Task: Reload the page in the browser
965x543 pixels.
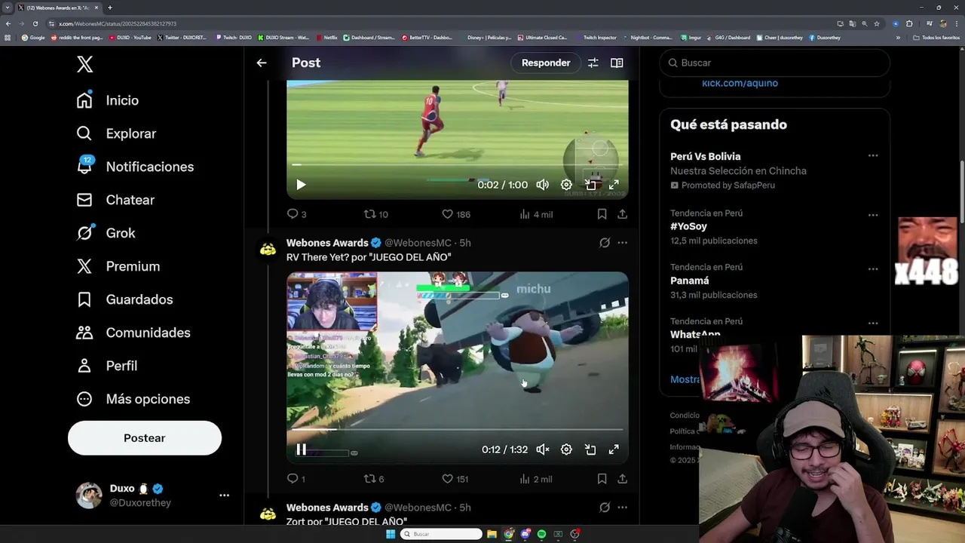Action: (x=35, y=23)
